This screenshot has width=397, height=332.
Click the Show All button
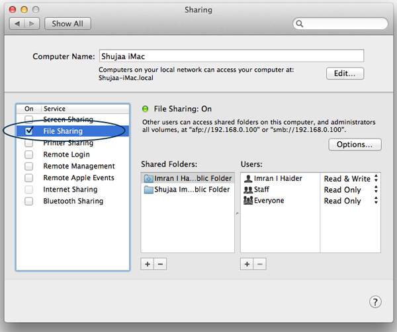coord(67,24)
